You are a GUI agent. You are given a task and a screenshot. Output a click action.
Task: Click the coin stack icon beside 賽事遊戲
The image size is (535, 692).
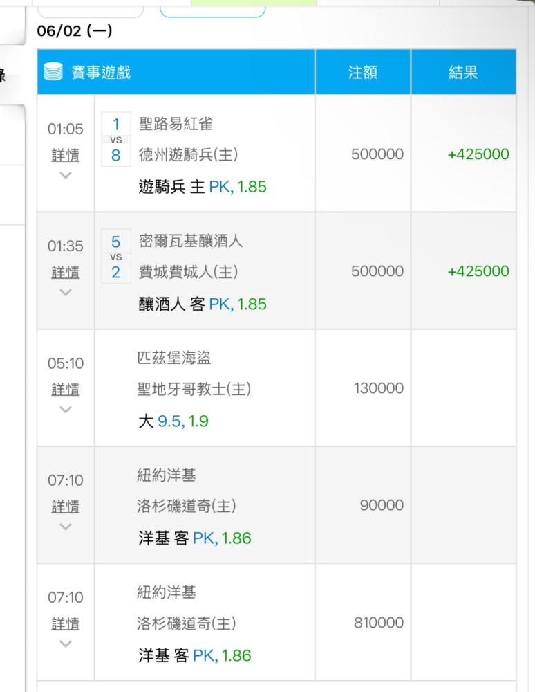coord(51,72)
